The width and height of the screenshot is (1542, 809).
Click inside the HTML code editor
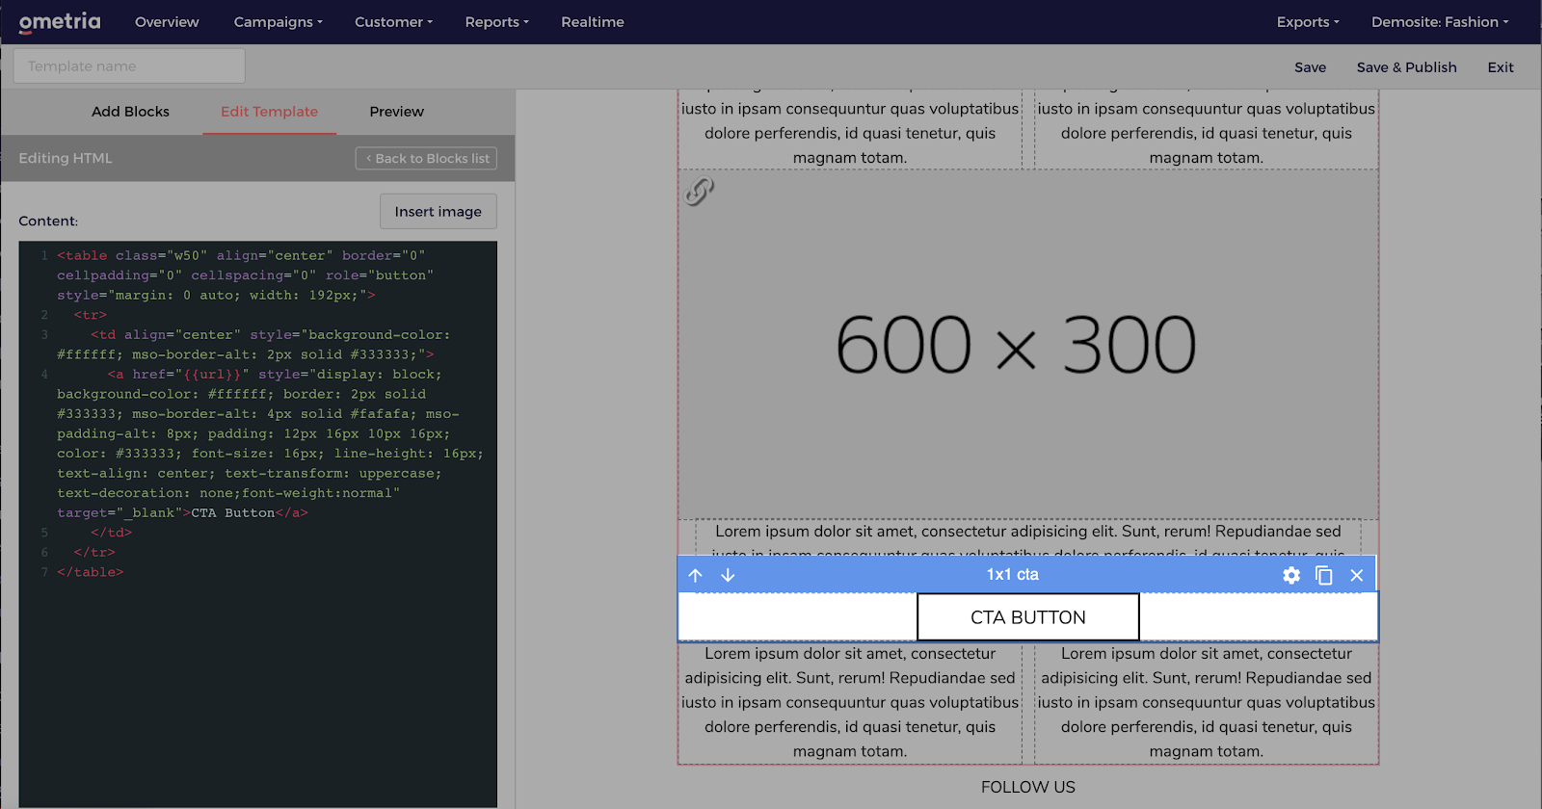click(x=258, y=525)
